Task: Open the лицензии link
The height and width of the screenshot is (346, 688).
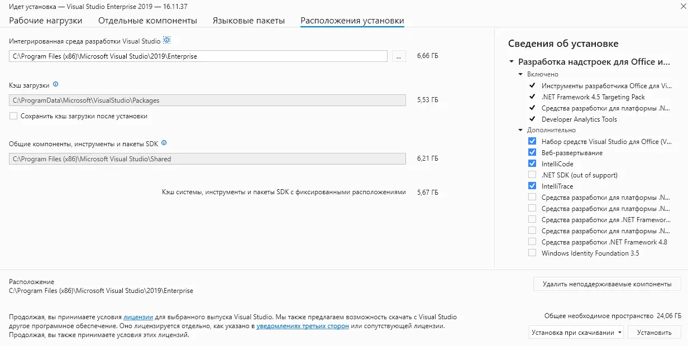Action: 138,316
